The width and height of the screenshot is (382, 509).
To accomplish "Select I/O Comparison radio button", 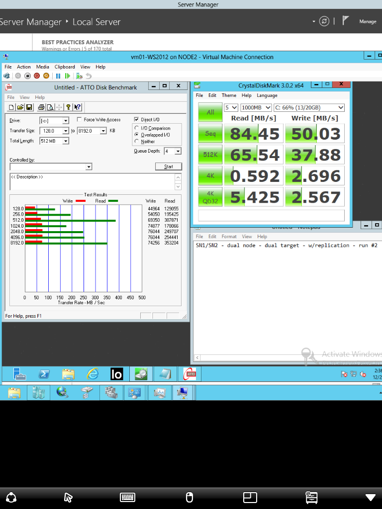I will (x=136, y=128).
